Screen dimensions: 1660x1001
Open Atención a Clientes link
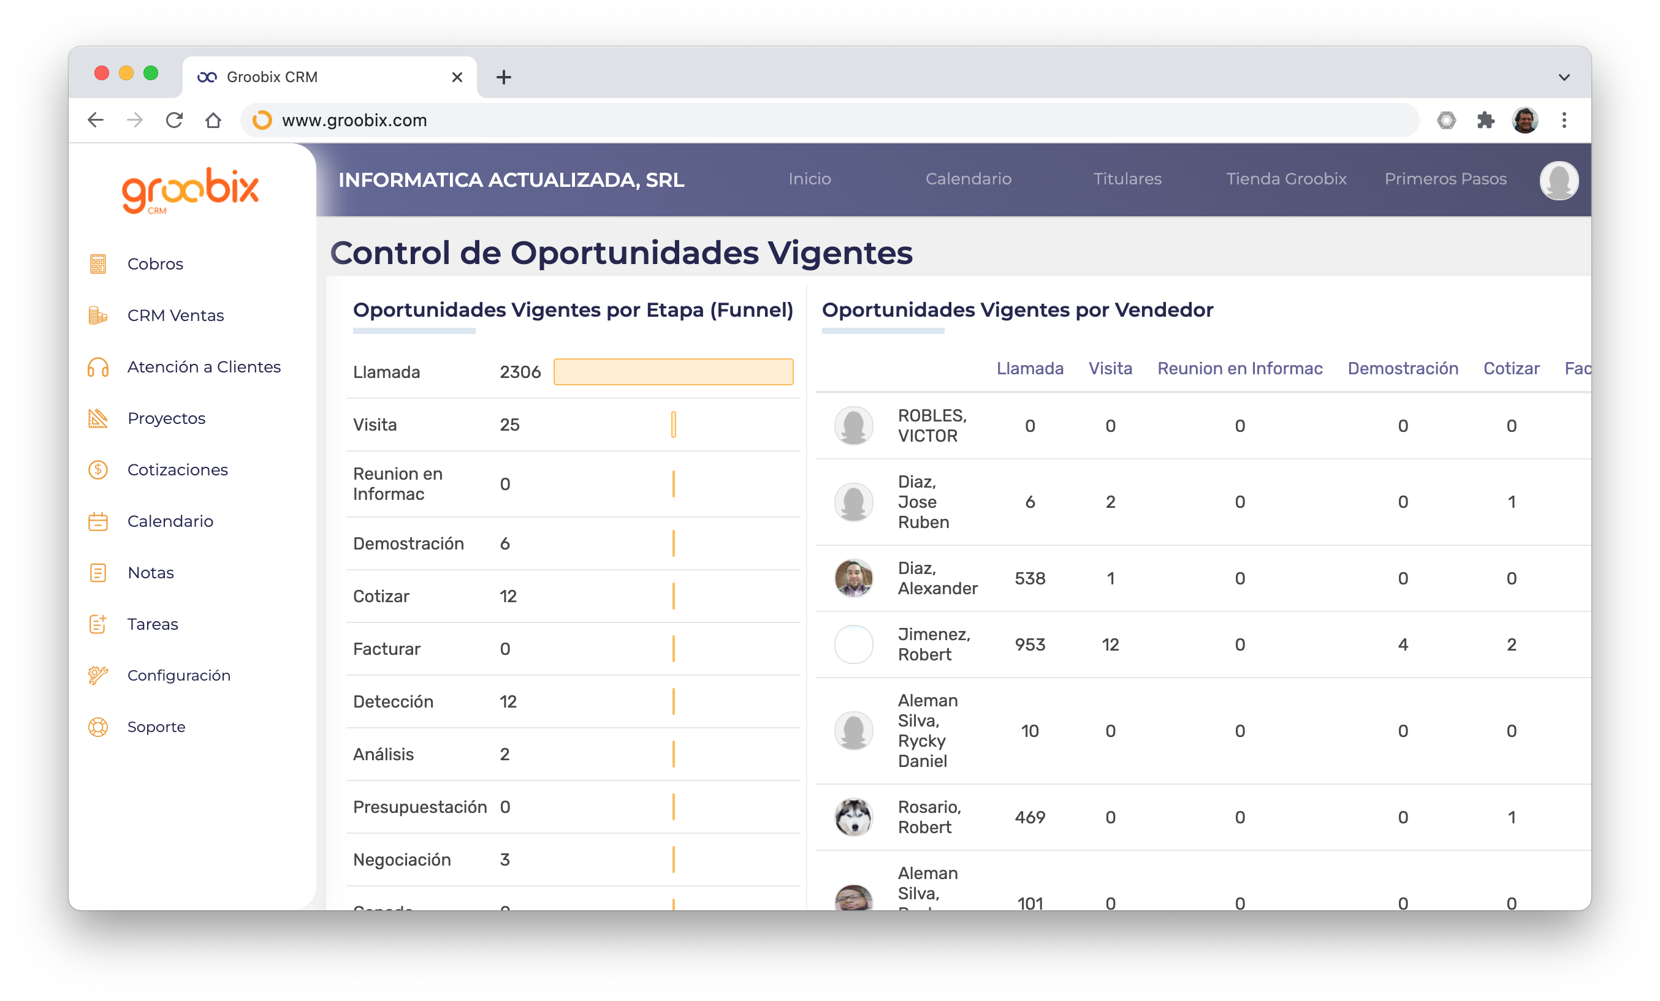pyautogui.click(x=204, y=367)
